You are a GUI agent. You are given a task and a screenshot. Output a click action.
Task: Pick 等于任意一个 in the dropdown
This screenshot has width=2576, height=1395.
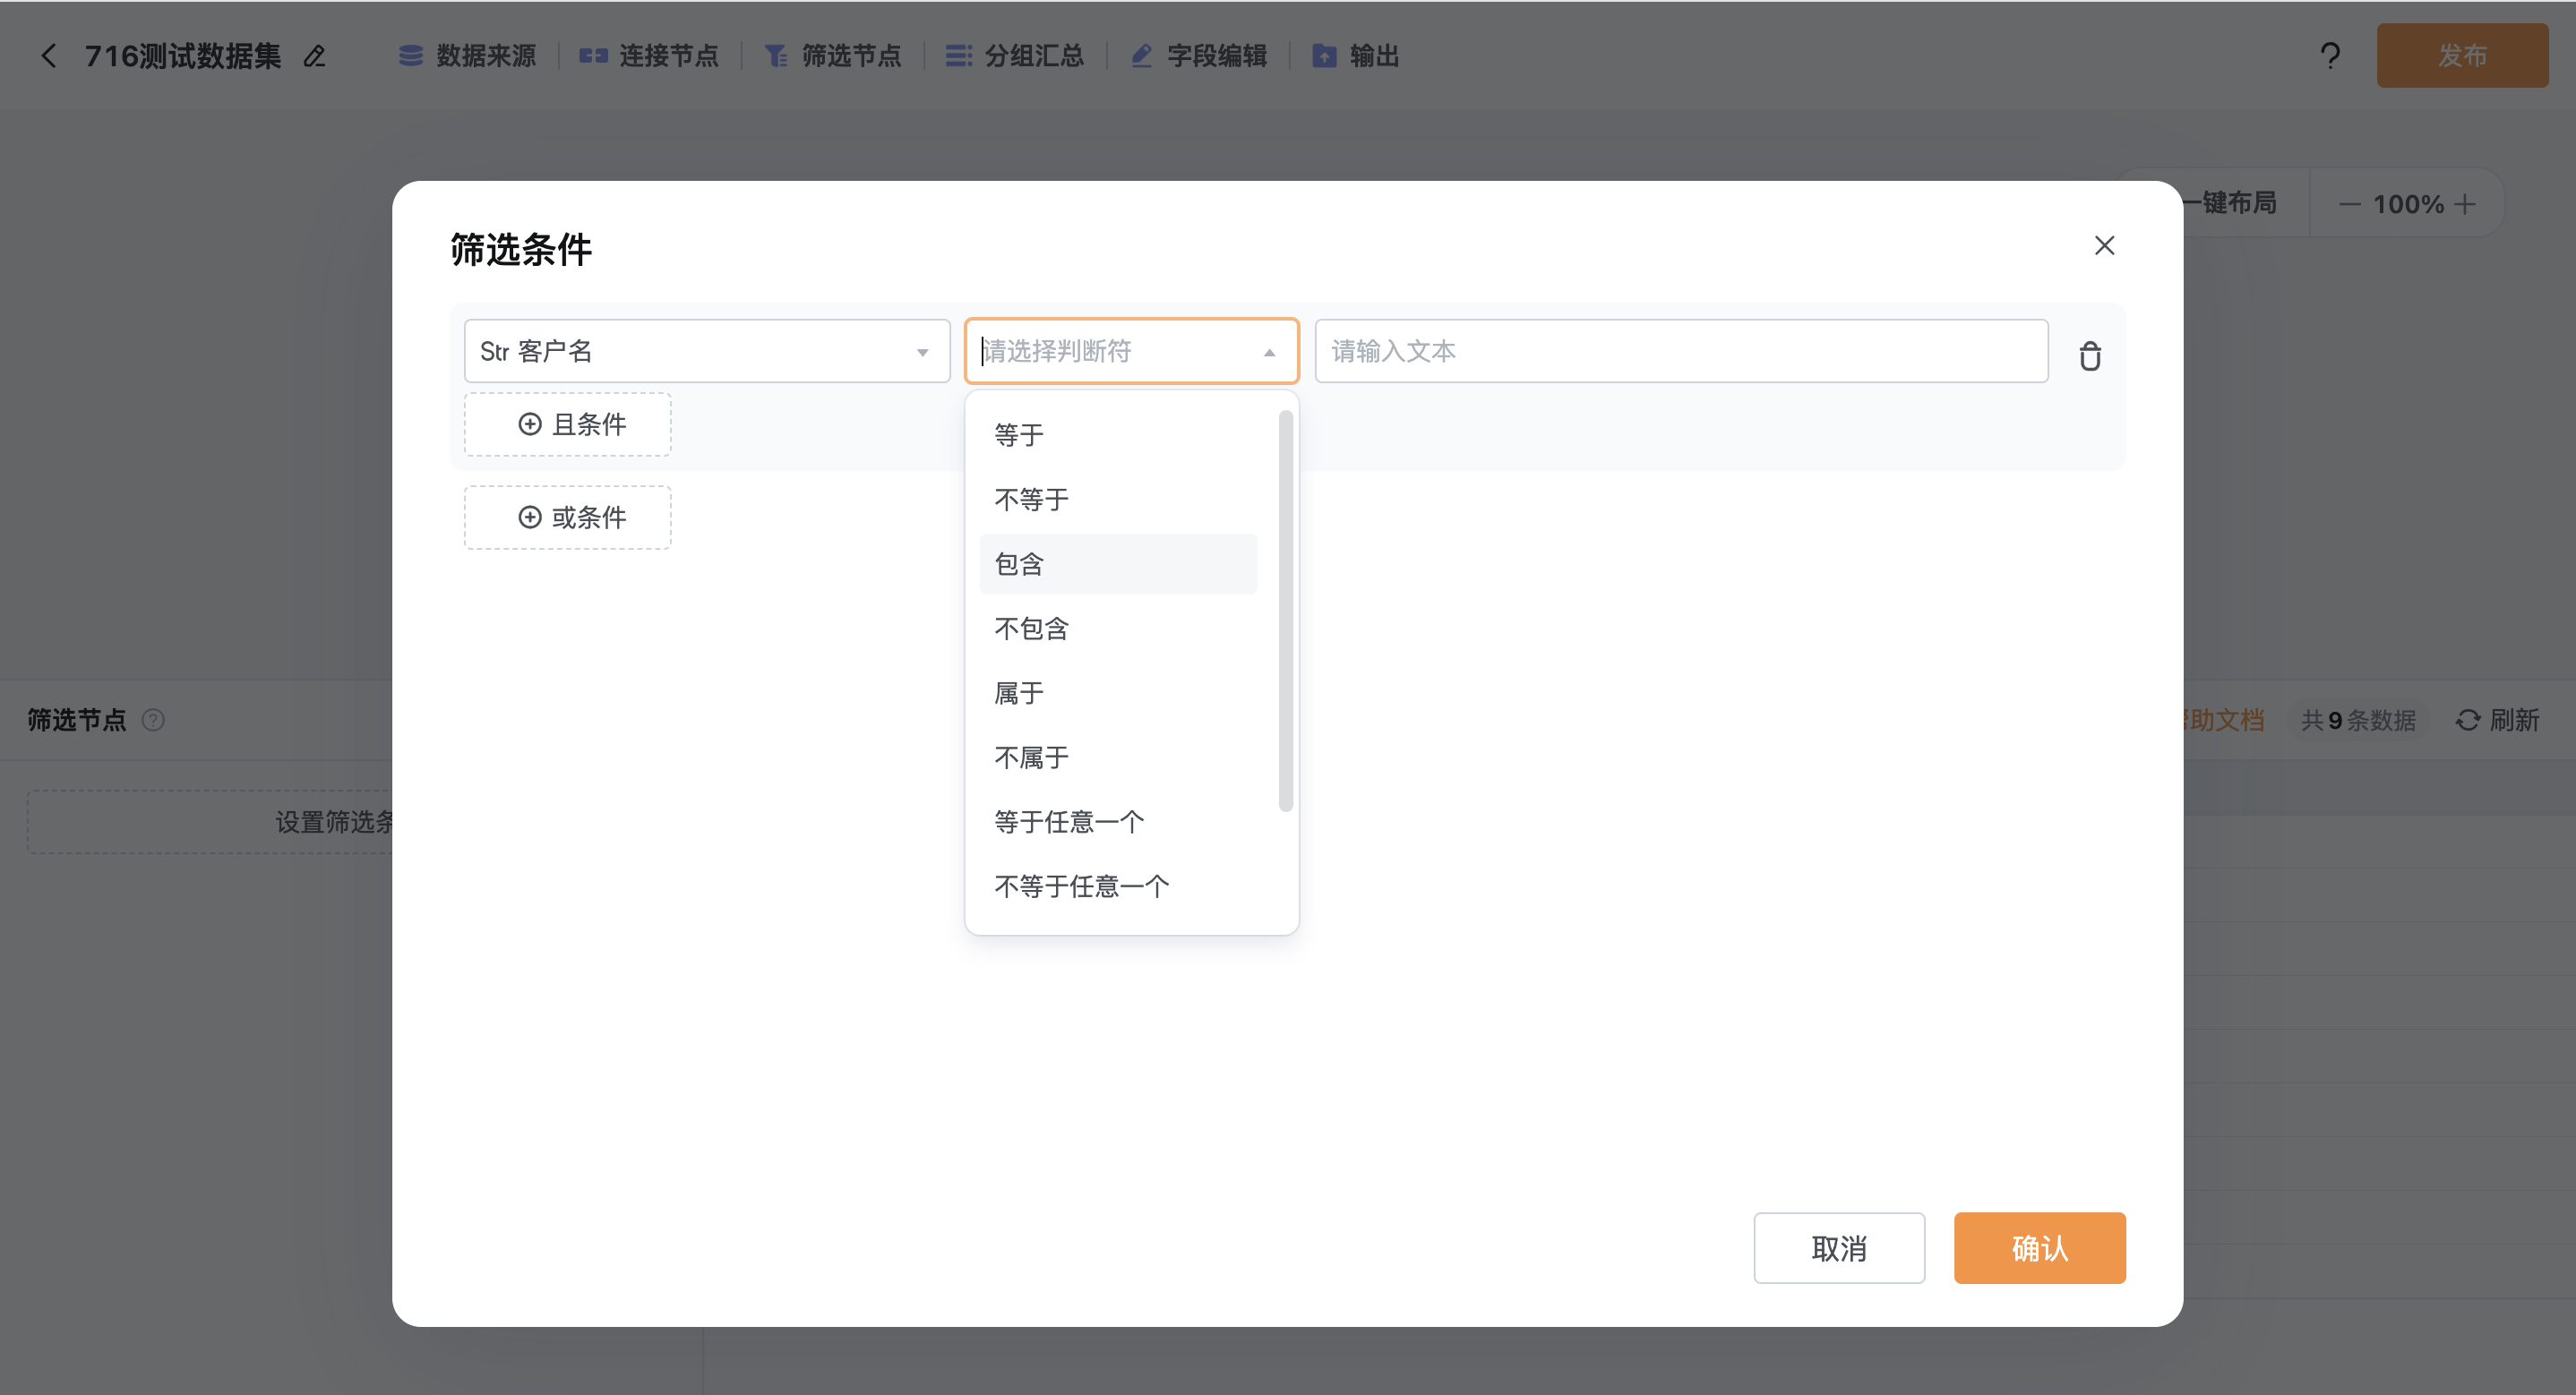pos(1118,822)
